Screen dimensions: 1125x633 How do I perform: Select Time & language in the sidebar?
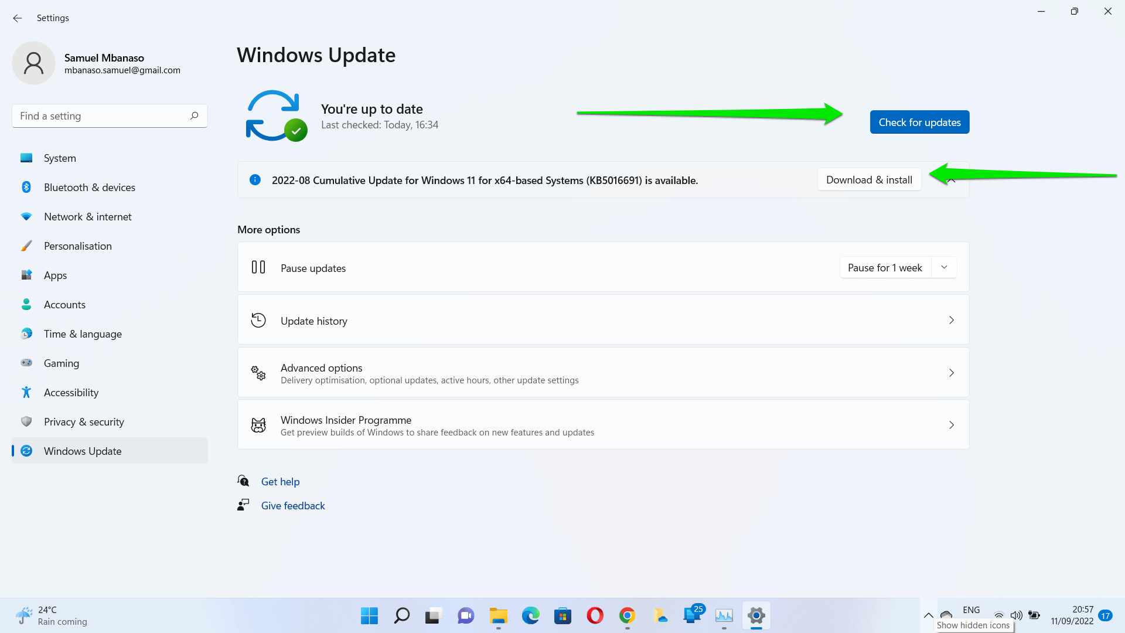click(x=83, y=333)
